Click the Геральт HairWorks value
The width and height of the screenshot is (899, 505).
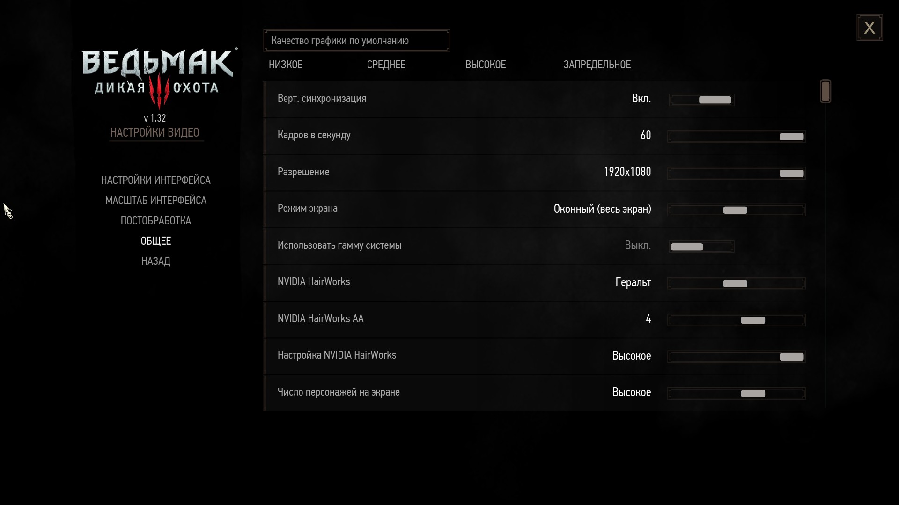(633, 282)
